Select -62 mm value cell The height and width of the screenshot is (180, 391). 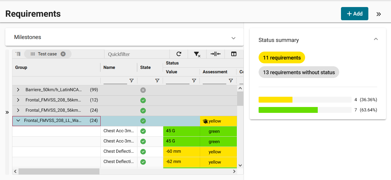click(x=182, y=162)
